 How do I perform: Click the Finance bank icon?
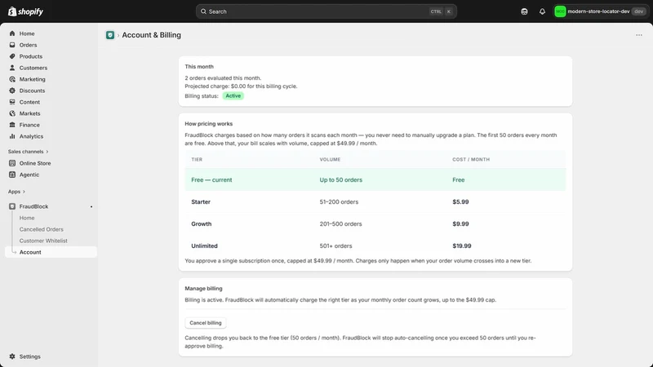click(x=12, y=125)
